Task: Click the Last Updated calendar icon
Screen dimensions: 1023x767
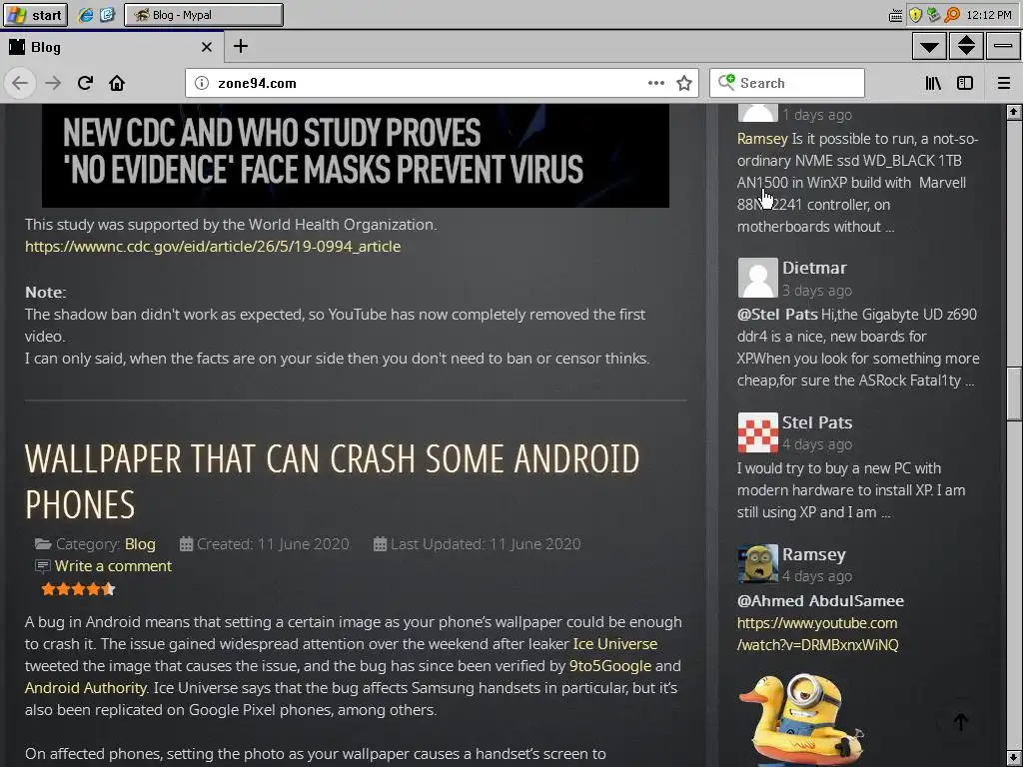Action: point(380,544)
